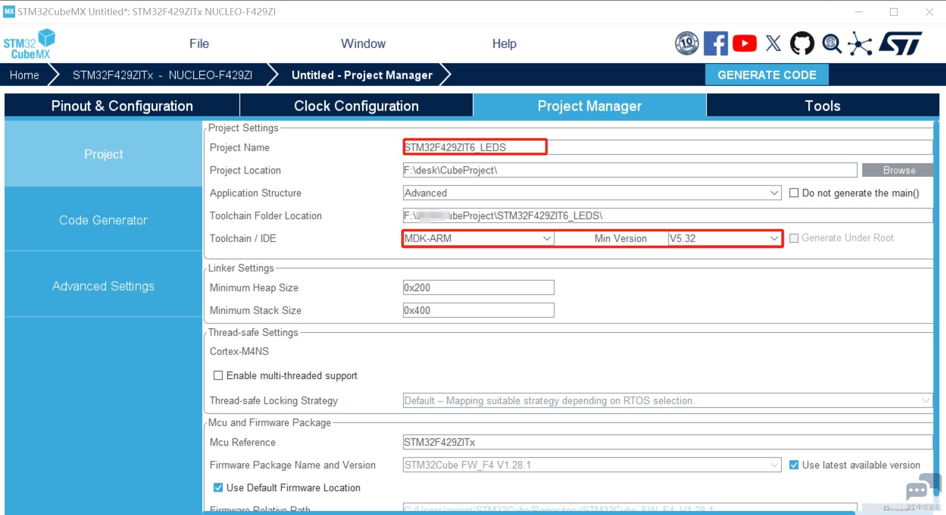Expand Thread-safe Locking Strategy dropdown
Viewport: 946px width, 515px height.
click(x=668, y=400)
